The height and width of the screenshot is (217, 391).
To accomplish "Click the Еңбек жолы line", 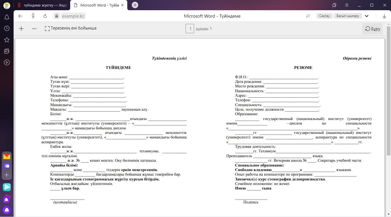I will pyautogui.click(x=61, y=147).
